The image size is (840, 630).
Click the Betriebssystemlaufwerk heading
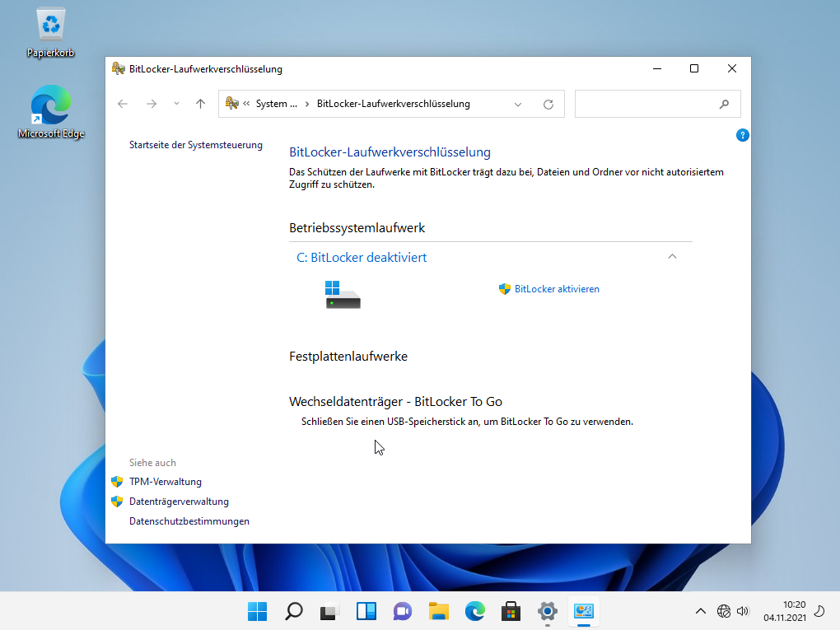click(x=357, y=227)
